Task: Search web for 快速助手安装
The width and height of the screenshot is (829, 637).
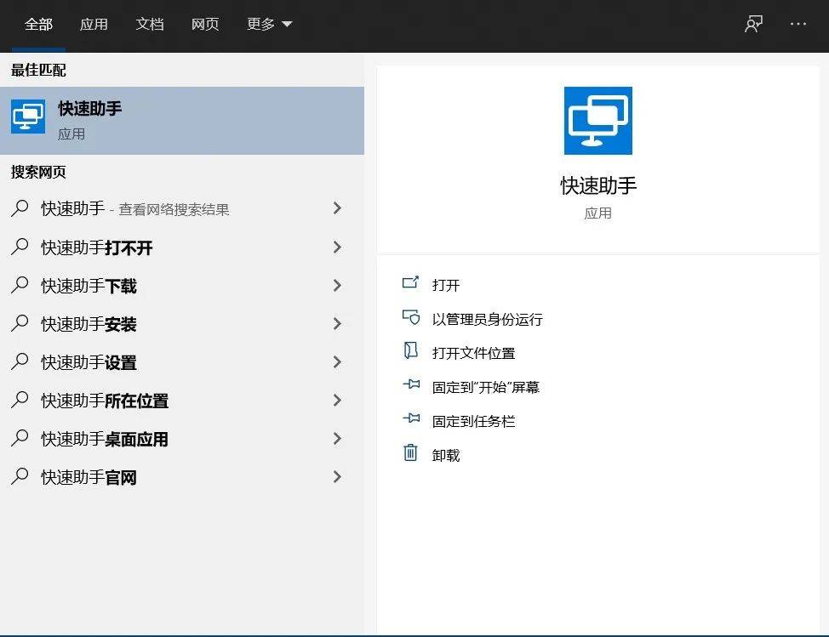Action: 89,324
